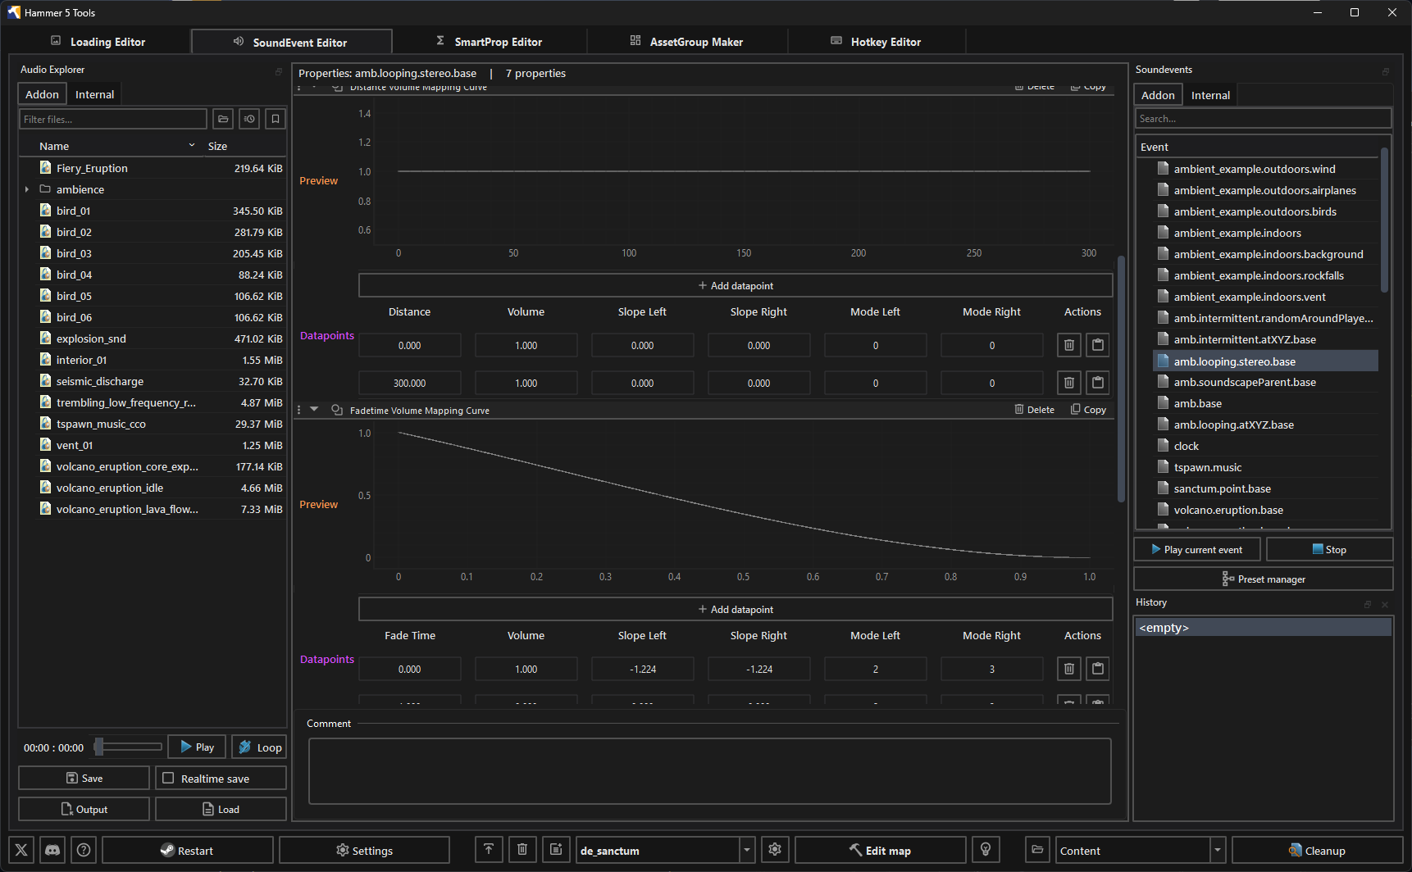Click the Discord icon in bottom bar
Screen dimensions: 1412x872
tap(52, 850)
